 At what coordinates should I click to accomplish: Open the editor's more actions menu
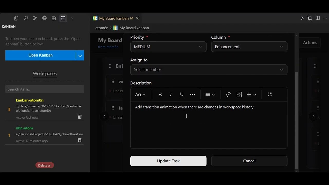point(325,18)
